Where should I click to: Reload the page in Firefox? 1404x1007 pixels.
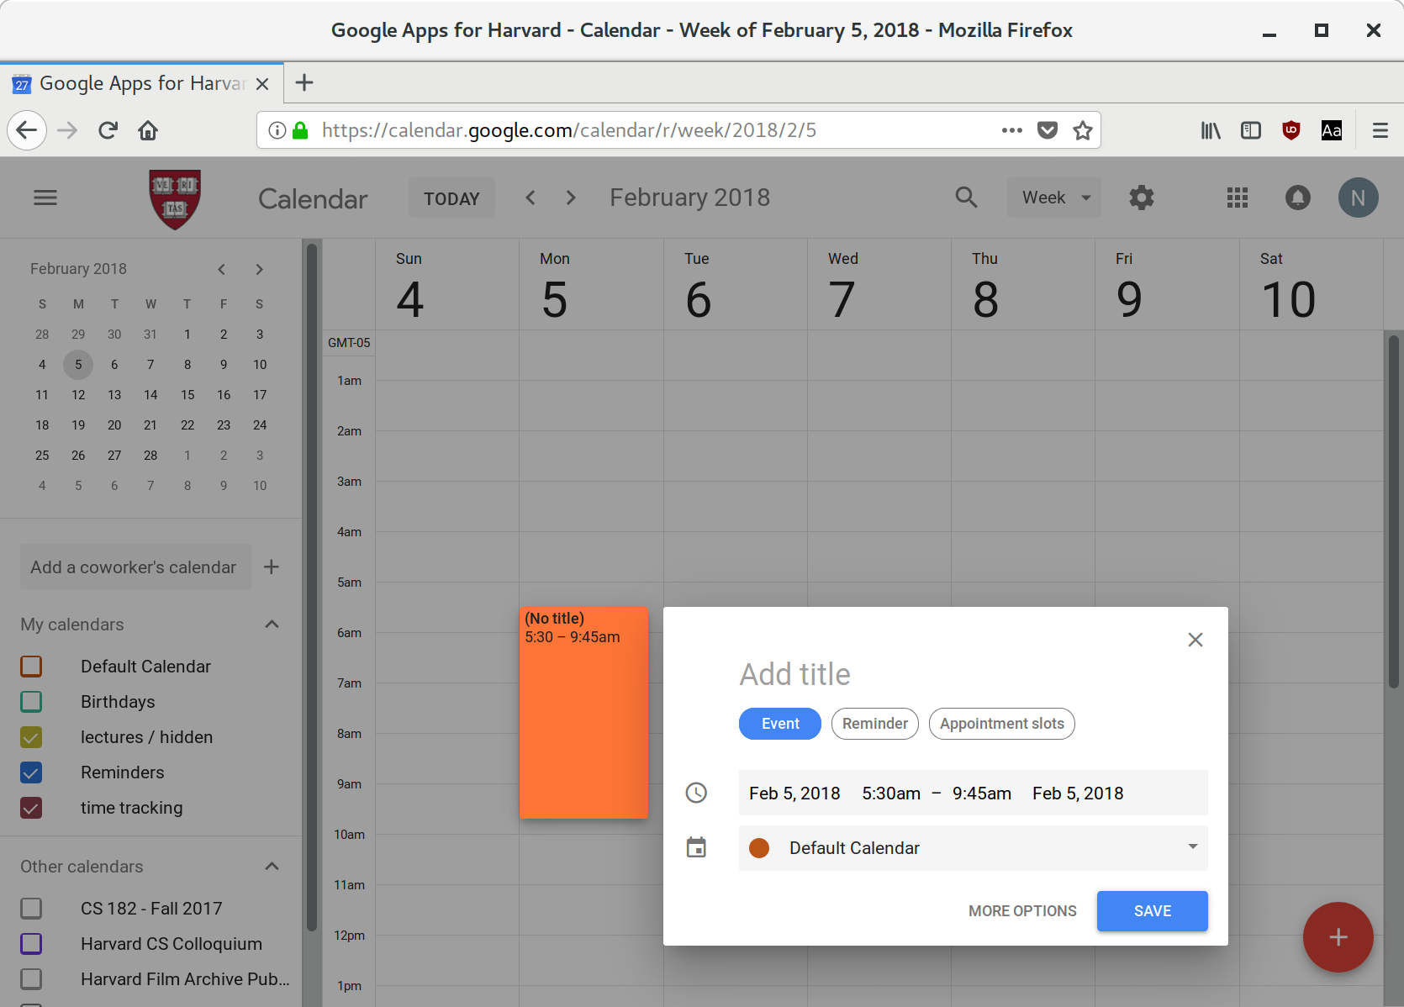click(x=108, y=130)
